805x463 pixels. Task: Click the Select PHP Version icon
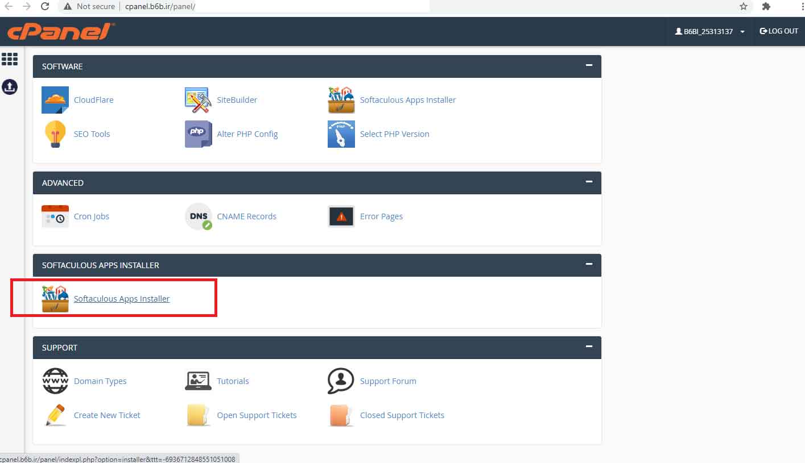pyautogui.click(x=341, y=134)
